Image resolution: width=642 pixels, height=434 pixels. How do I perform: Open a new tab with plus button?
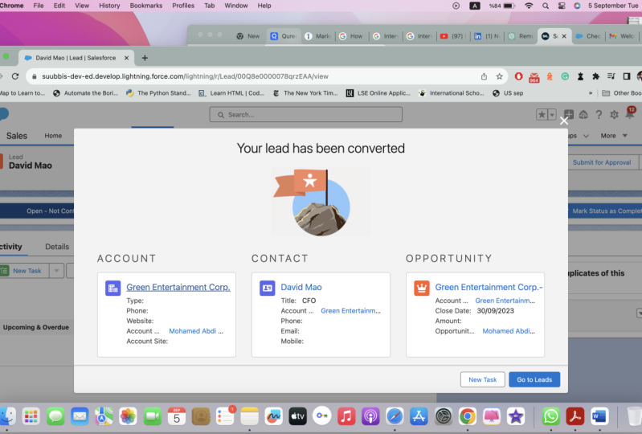coord(145,58)
